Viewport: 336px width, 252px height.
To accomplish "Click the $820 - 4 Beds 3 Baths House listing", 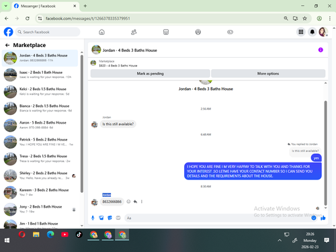I will click(118, 66).
